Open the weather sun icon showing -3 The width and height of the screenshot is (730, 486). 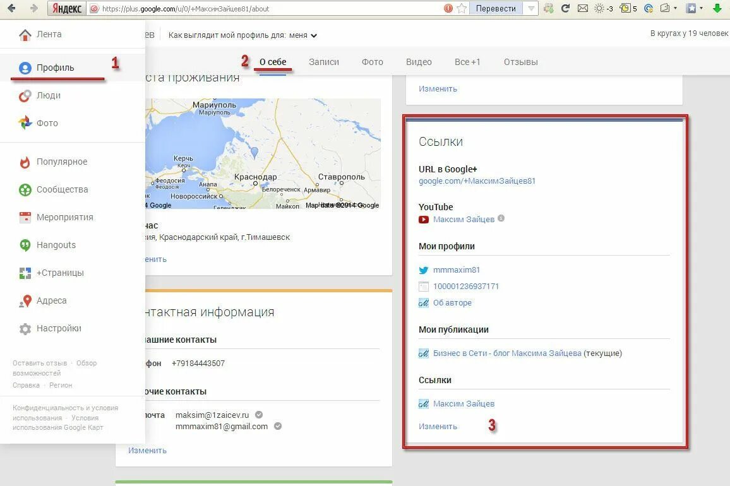pos(604,8)
